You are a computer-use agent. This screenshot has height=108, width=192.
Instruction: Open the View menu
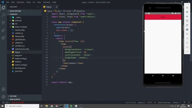(28, 2)
